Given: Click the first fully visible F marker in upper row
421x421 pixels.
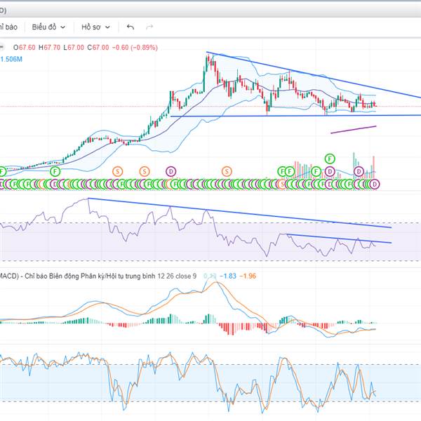Looking at the screenshot, I should [x=55, y=171].
